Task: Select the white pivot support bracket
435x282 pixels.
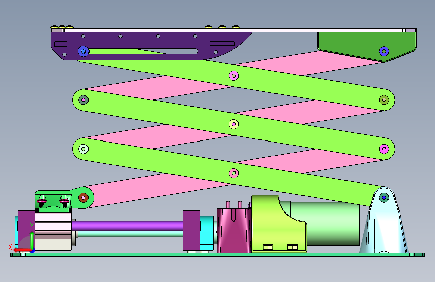Action: click(x=384, y=225)
